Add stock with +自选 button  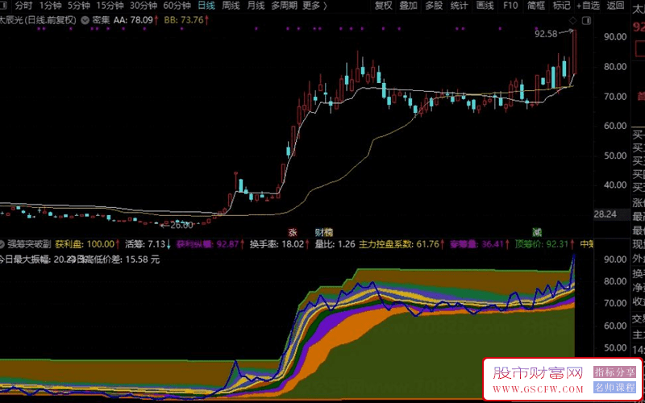[588, 6]
